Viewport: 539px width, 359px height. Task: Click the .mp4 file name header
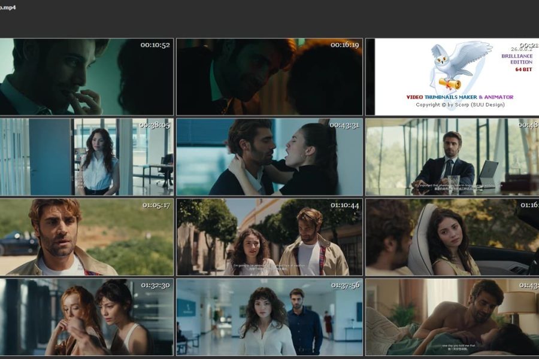pyautogui.click(x=8, y=7)
